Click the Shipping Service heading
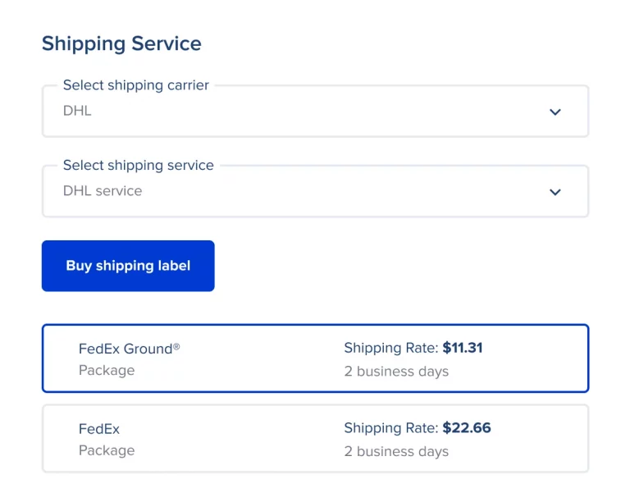The image size is (630, 502). (x=121, y=43)
